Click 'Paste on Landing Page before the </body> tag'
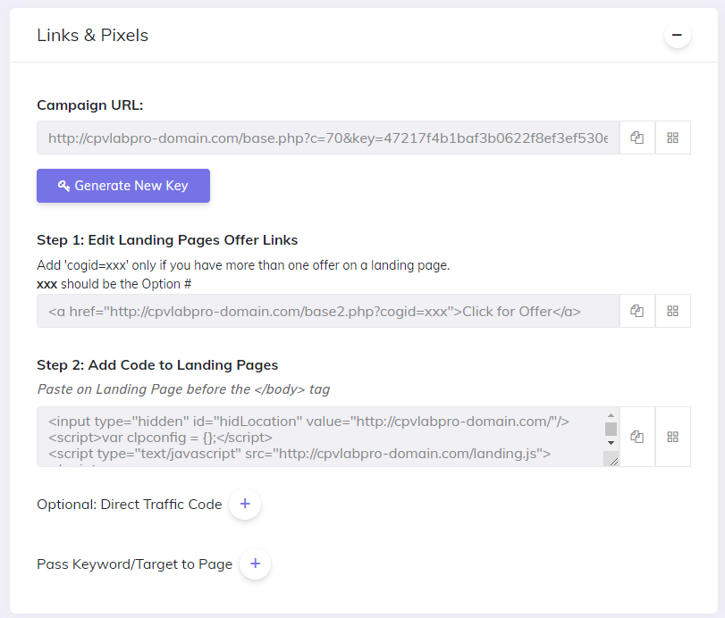This screenshot has height=618, width=725. pos(183,389)
